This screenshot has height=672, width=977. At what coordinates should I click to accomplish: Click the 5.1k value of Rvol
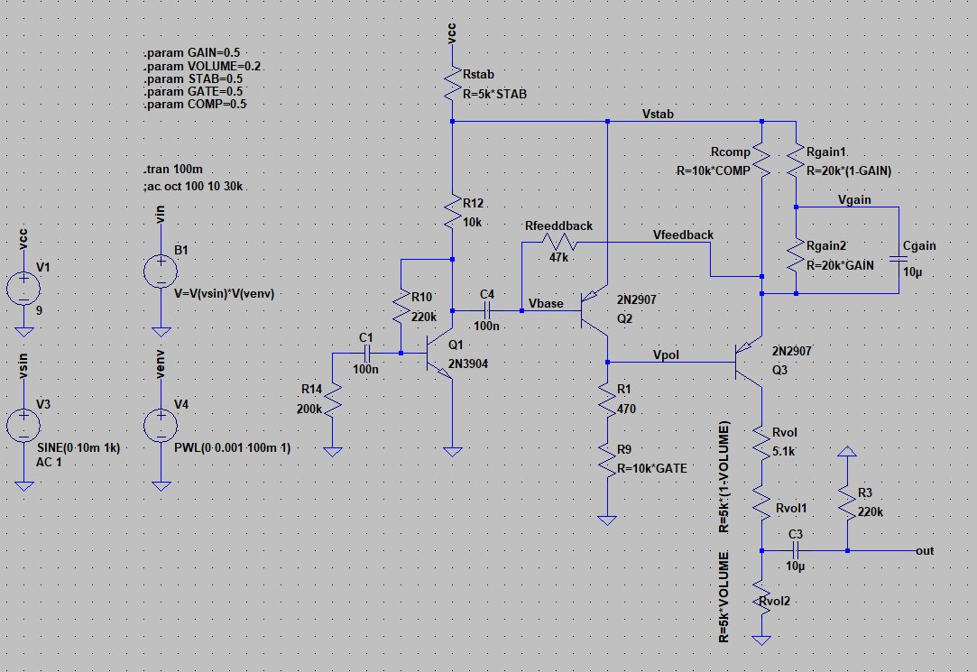pyautogui.click(x=783, y=452)
